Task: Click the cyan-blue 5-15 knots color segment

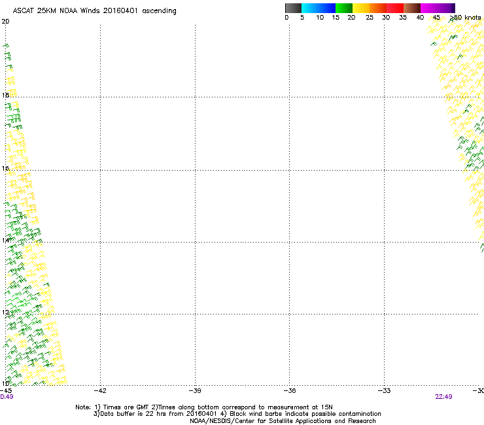Action: pos(319,8)
